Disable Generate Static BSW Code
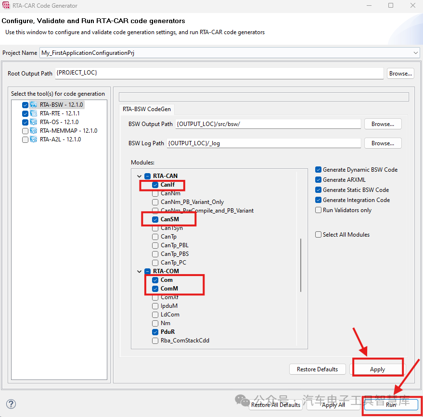The height and width of the screenshot is (417, 423). tap(318, 190)
